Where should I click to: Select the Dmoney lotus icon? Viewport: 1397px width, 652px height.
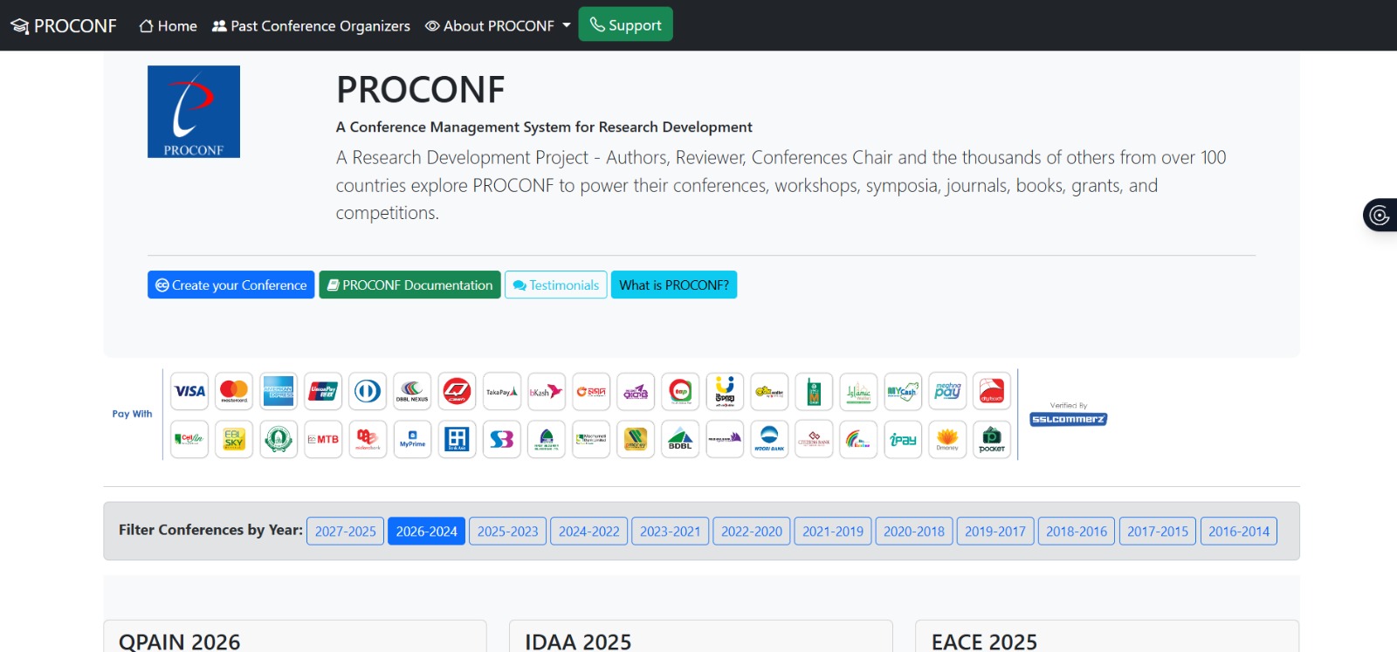pos(947,439)
